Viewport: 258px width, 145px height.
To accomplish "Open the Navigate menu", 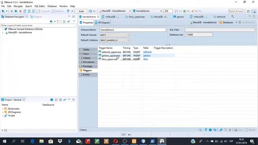I will tap(18, 6).
